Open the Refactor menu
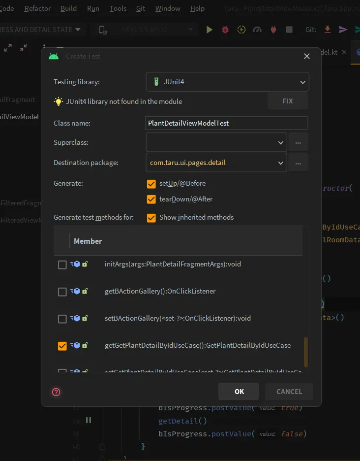 [37, 8]
